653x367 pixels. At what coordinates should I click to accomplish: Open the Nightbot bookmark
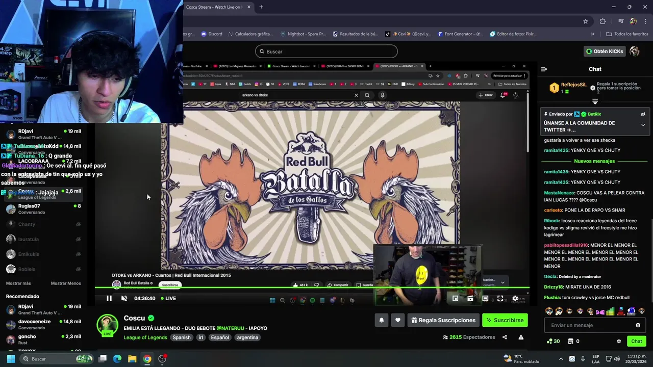(x=303, y=34)
